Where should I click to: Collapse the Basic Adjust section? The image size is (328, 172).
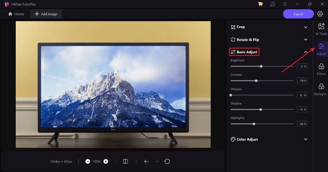[x=305, y=52]
